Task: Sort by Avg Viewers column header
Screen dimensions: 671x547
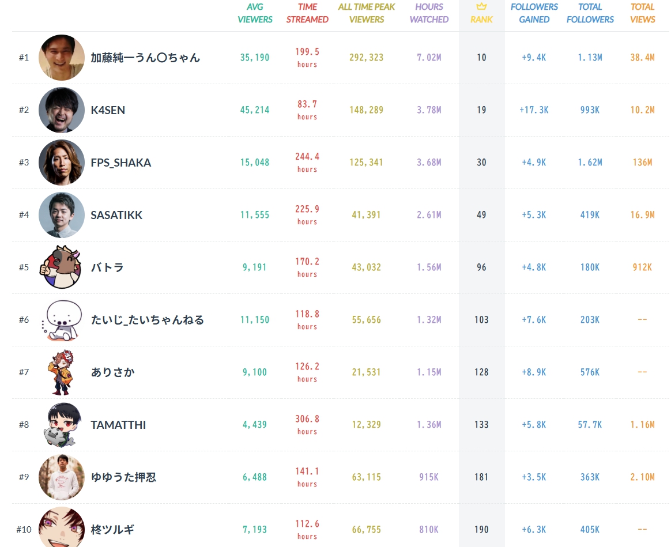Action: tap(255, 13)
